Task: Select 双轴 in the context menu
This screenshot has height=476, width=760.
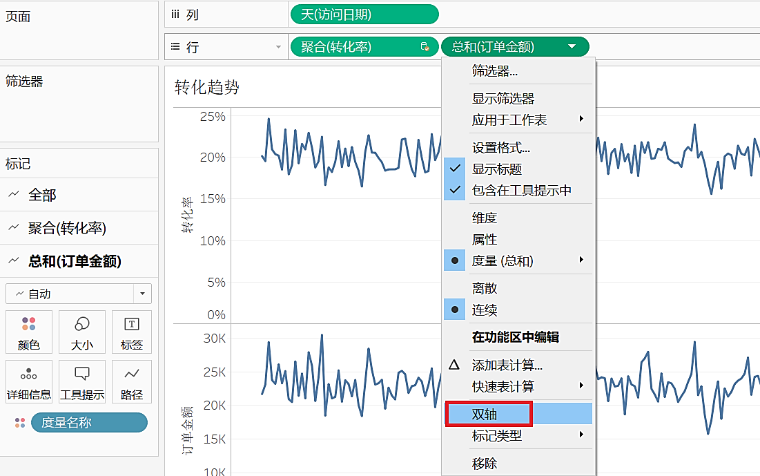Action: click(518, 414)
